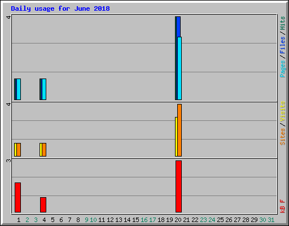Viewport: 289px width, 226px height.
Task: Click day label 27 on the x-axis
Action: pos(237,220)
